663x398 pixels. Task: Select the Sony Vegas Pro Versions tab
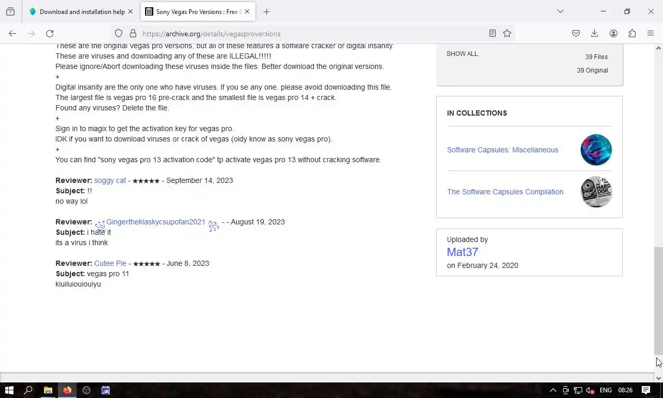[198, 11]
